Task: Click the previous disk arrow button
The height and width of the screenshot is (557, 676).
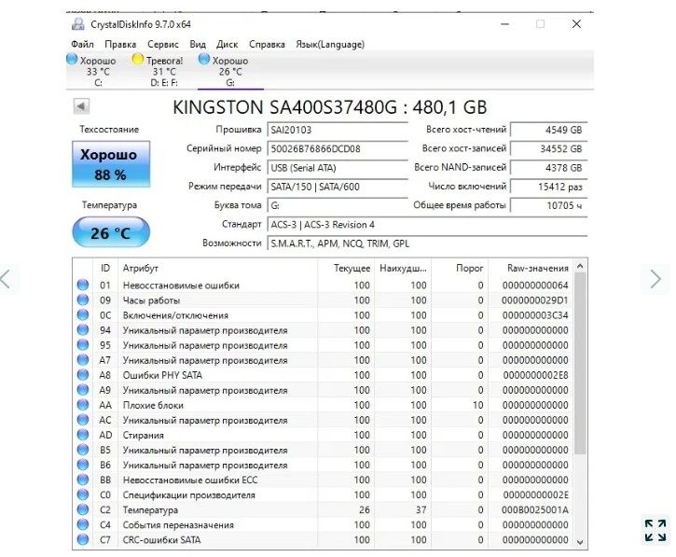Action: tap(81, 106)
